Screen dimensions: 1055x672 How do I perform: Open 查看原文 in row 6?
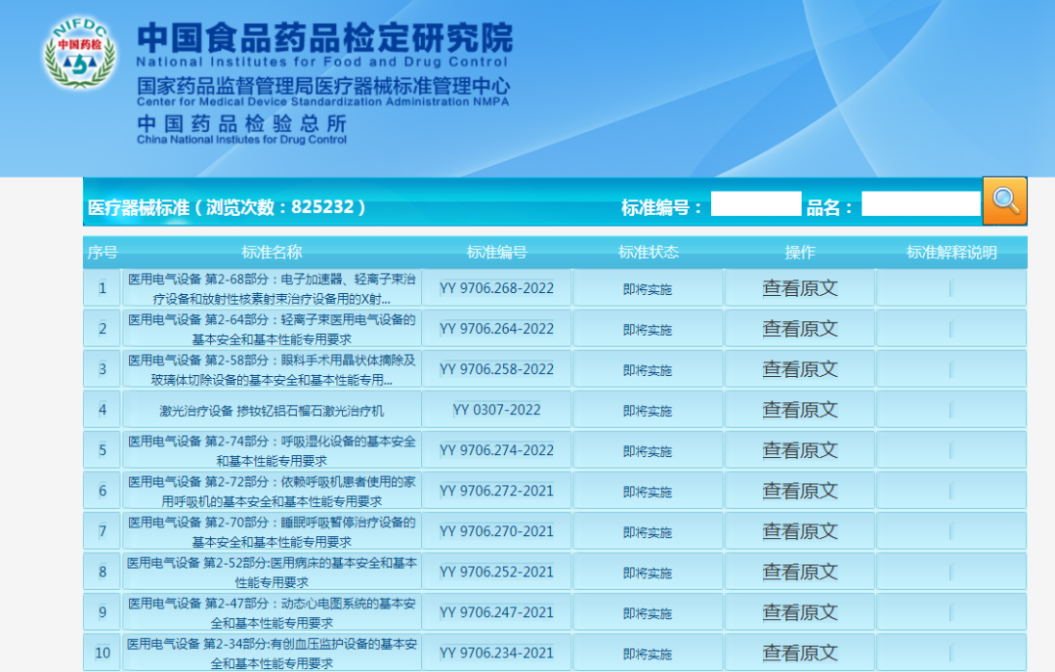click(x=800, y=490)
